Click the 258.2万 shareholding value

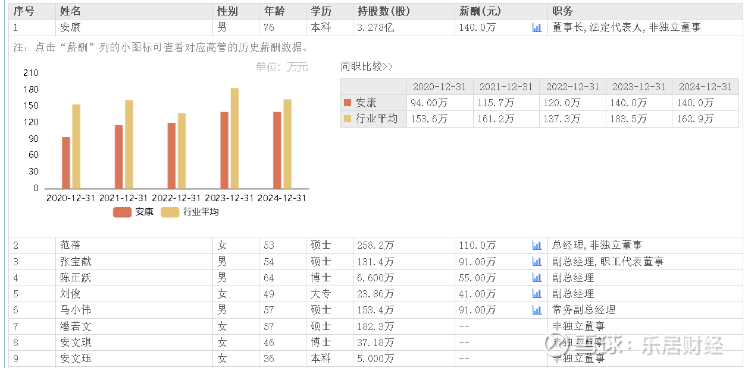pyautogui.click(x=375, y=245)
